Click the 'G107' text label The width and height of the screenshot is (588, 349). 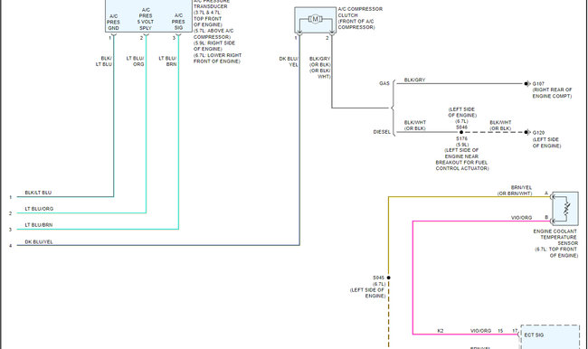pos(538,84)
